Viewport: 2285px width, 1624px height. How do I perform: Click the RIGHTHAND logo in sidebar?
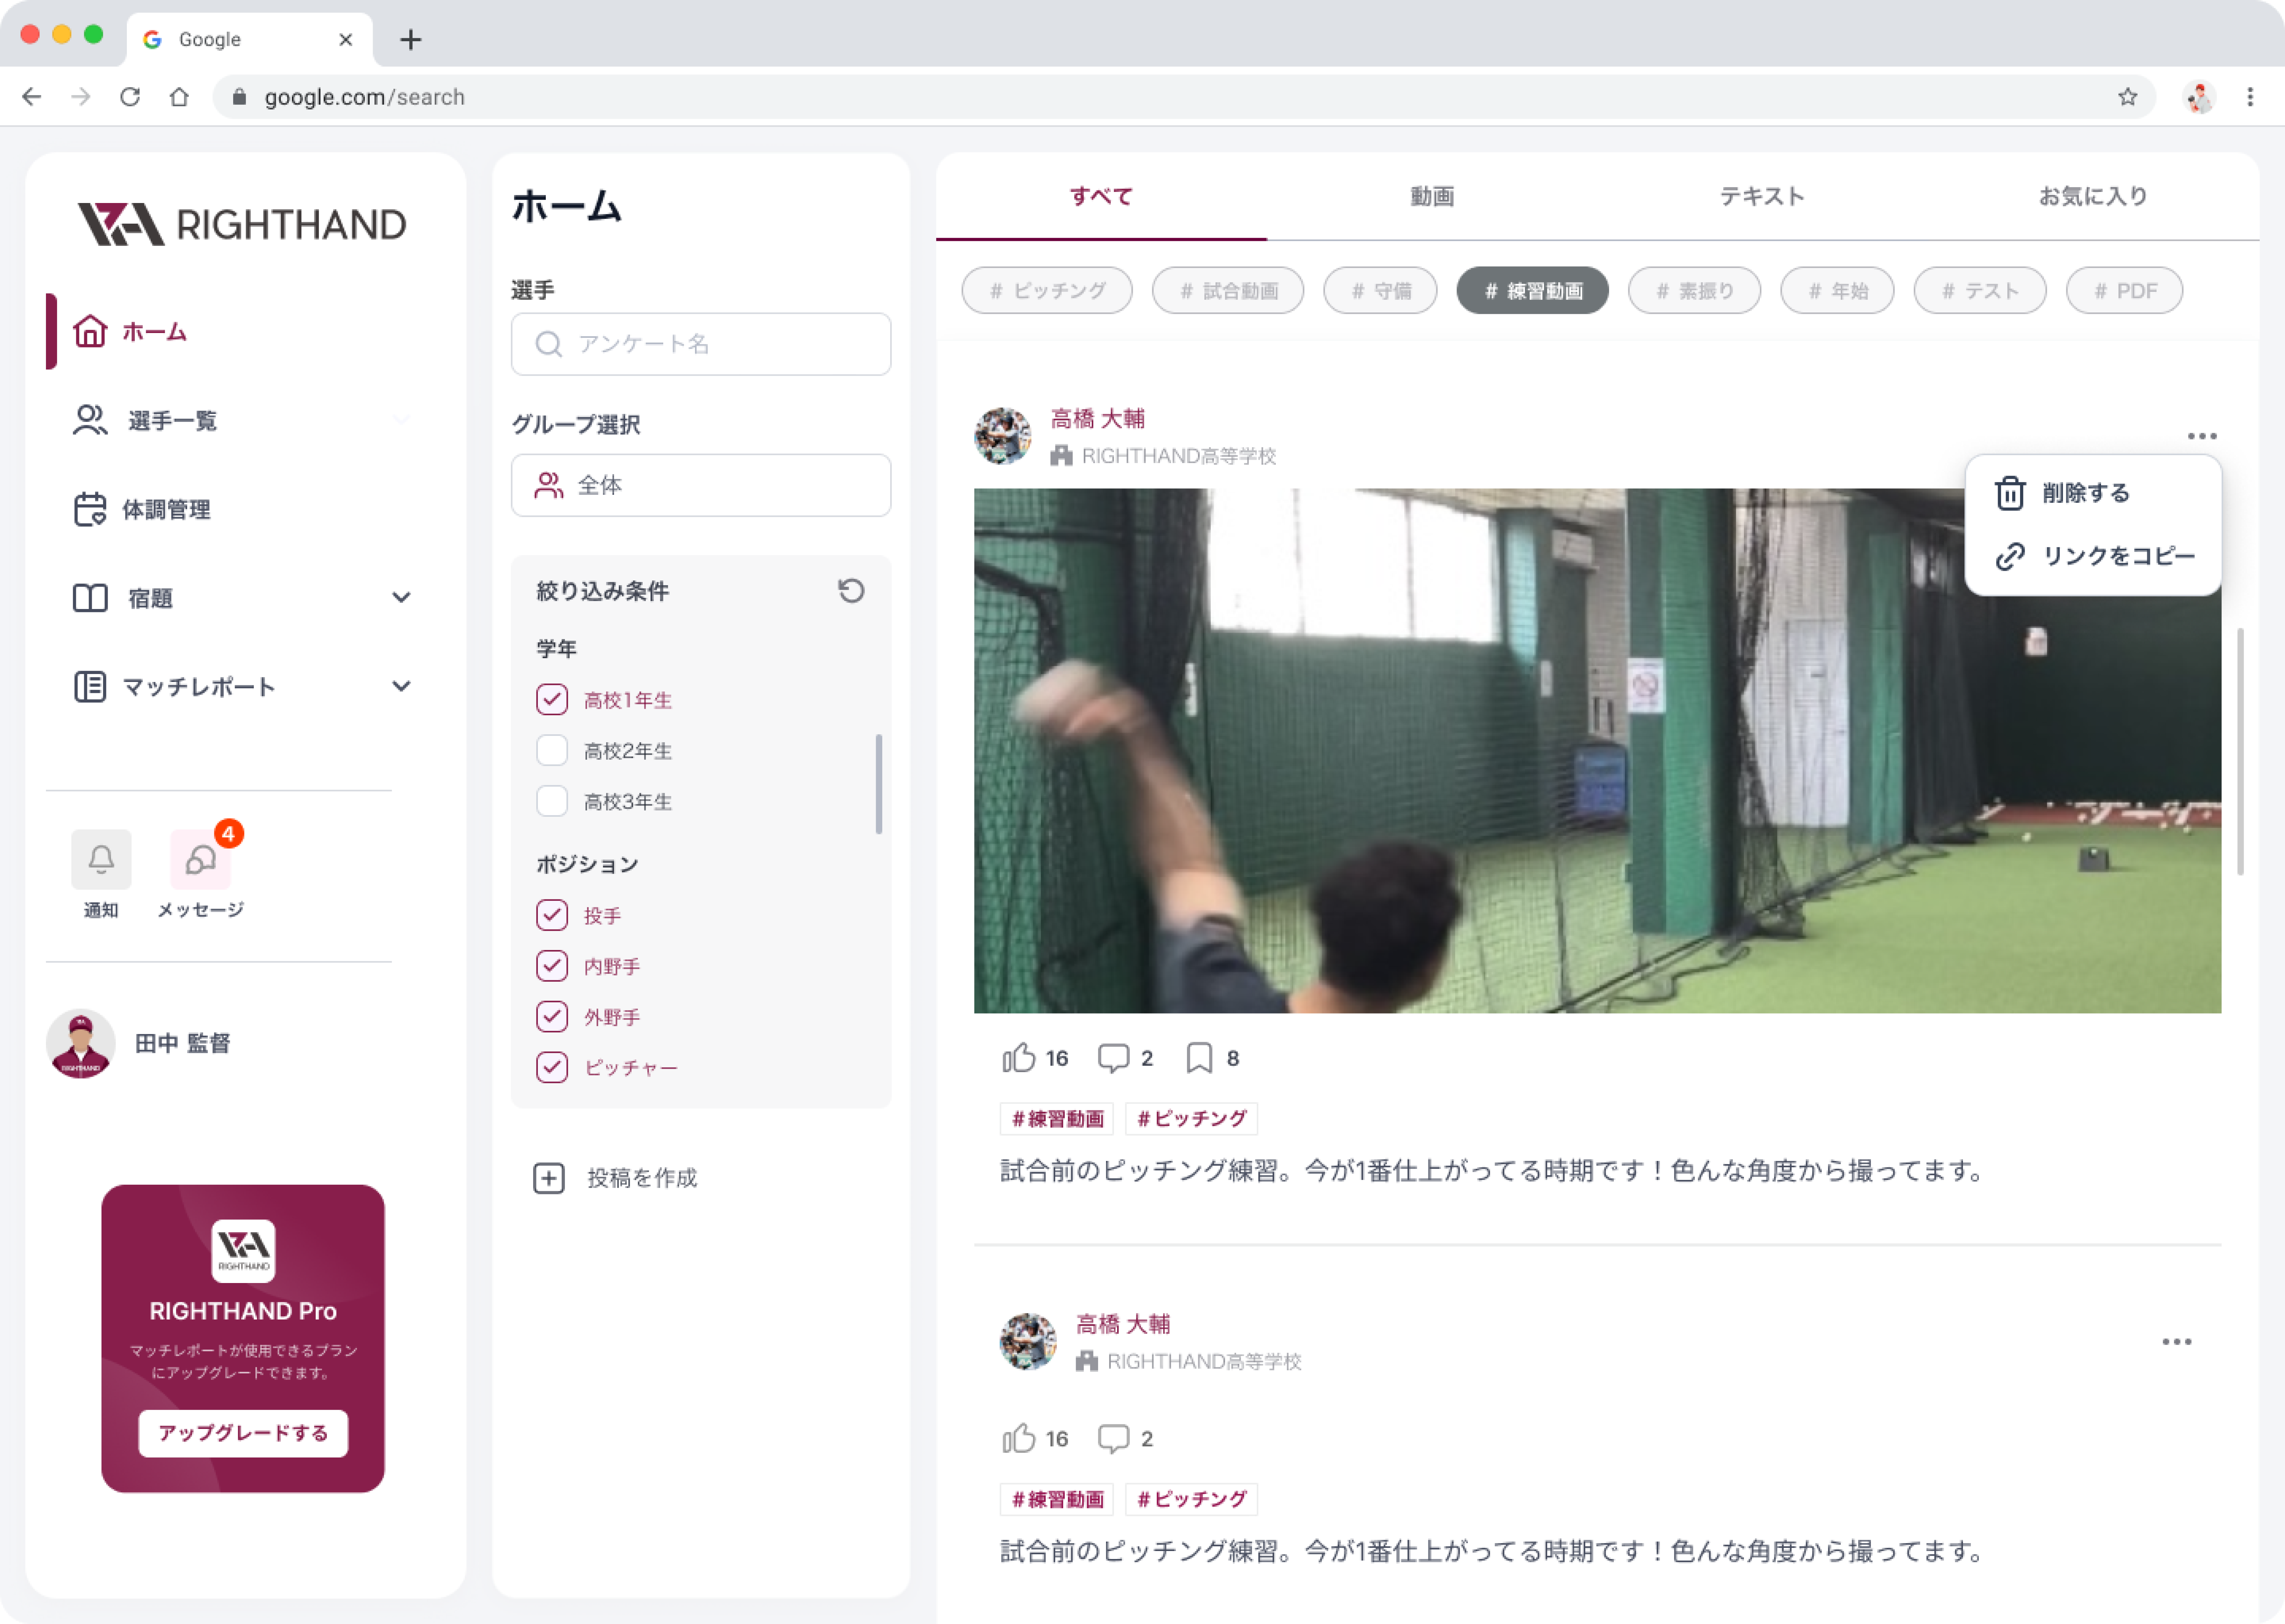pos(242,224)
